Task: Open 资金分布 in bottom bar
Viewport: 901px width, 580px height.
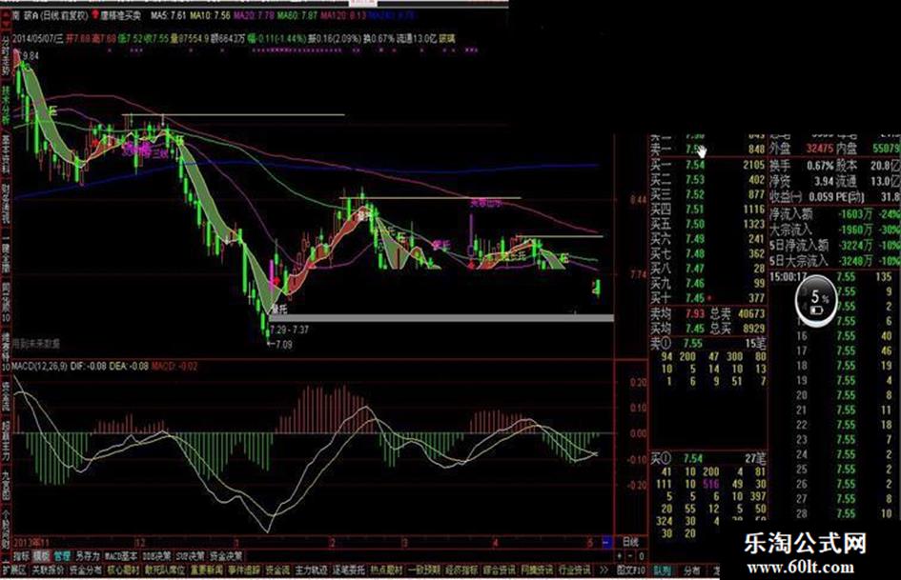Action: (85, 570)
